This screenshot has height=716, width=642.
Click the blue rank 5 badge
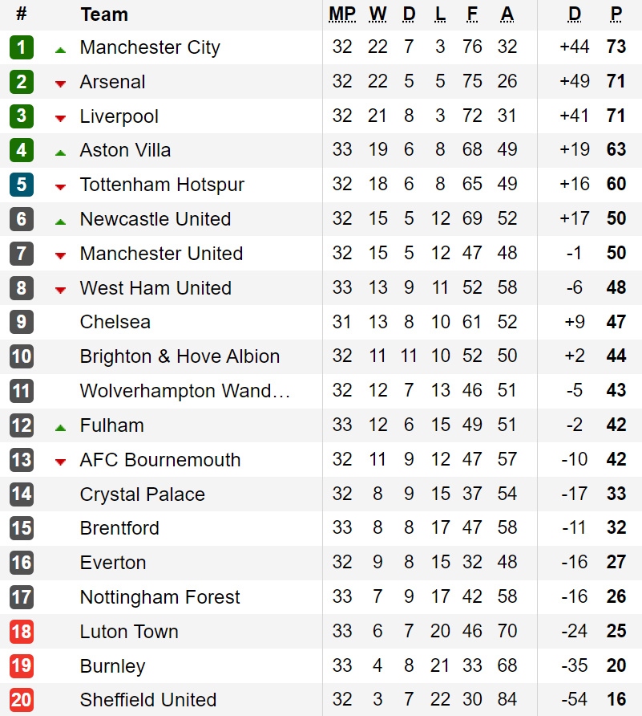(x=22, y=185)
